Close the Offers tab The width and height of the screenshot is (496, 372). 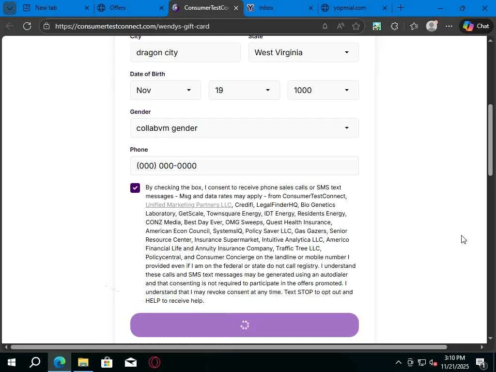pos(161,8)
